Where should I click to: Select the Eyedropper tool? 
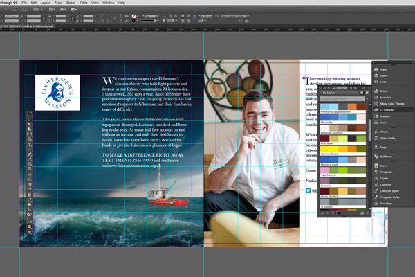29,199
